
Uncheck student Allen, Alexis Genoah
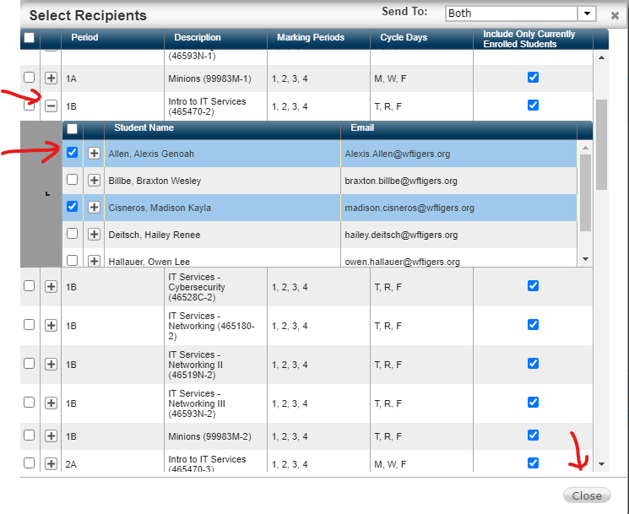coord(73,153)
